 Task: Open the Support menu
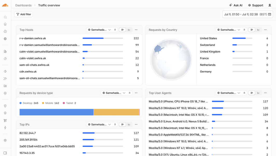255,5
